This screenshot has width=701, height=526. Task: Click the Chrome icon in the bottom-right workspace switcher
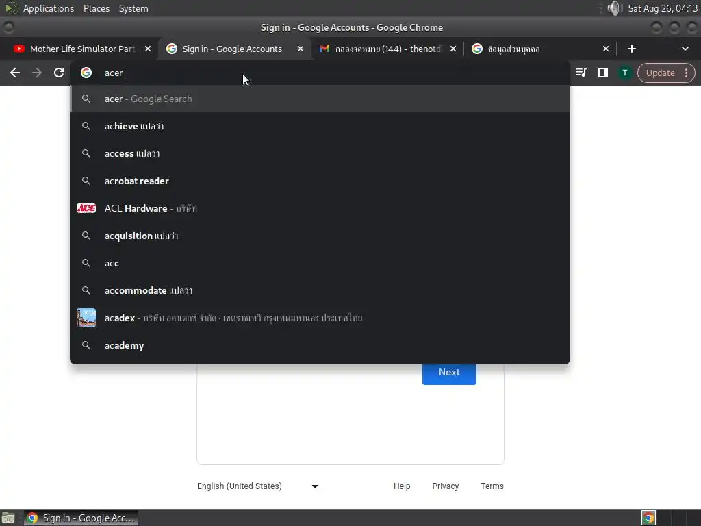(648, 518)
